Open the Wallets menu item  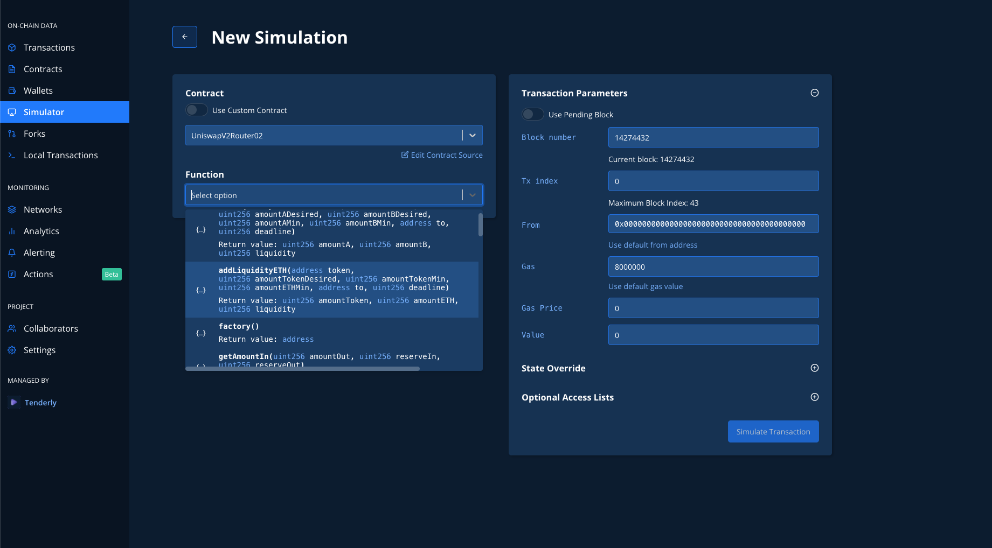point(65,90)
